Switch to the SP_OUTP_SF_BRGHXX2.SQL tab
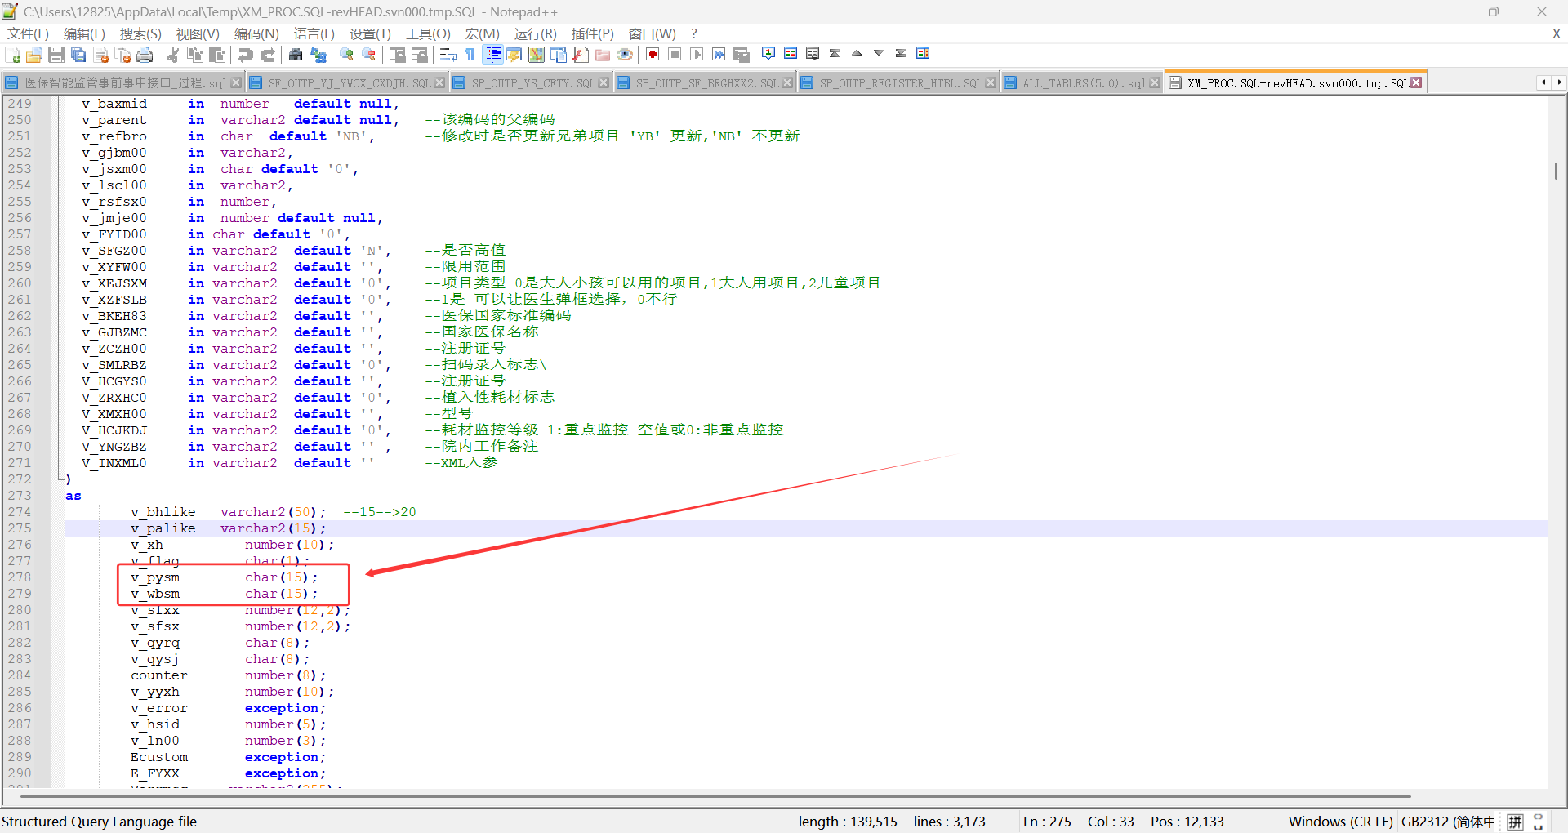Screen dimensions: 1568x833 704,83
